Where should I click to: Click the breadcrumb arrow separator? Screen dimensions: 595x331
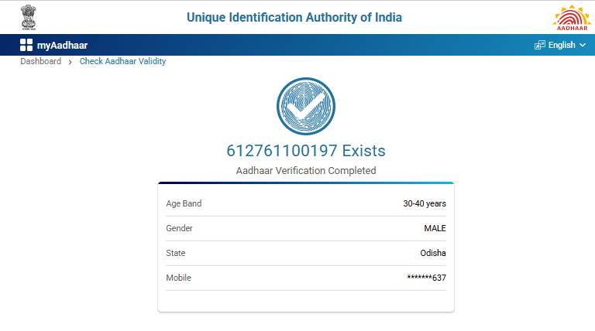tap(71, 62)
